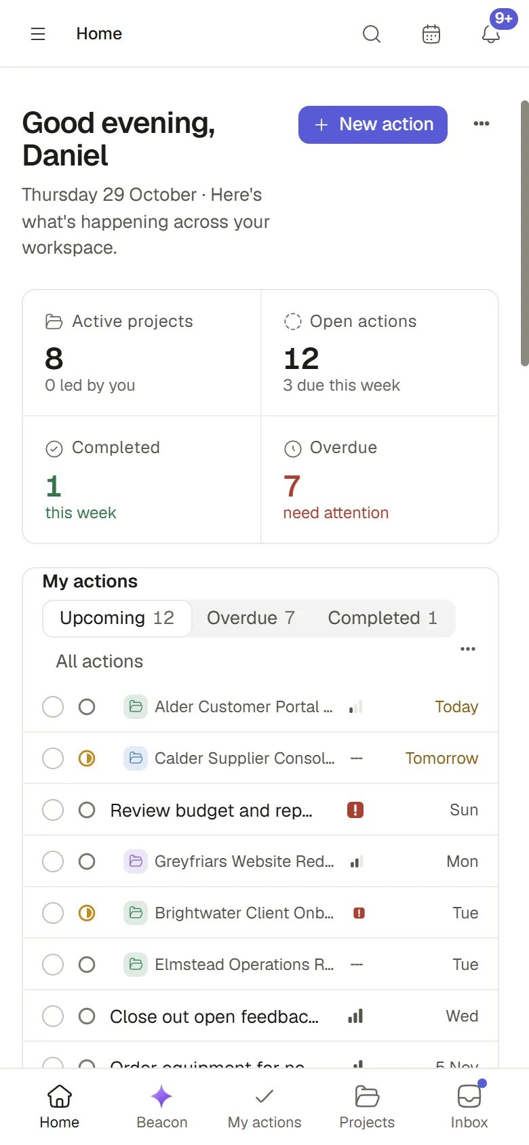Open Inbox in bottom navigation
Screen dimensions: 529x1145
point(469,1107)
